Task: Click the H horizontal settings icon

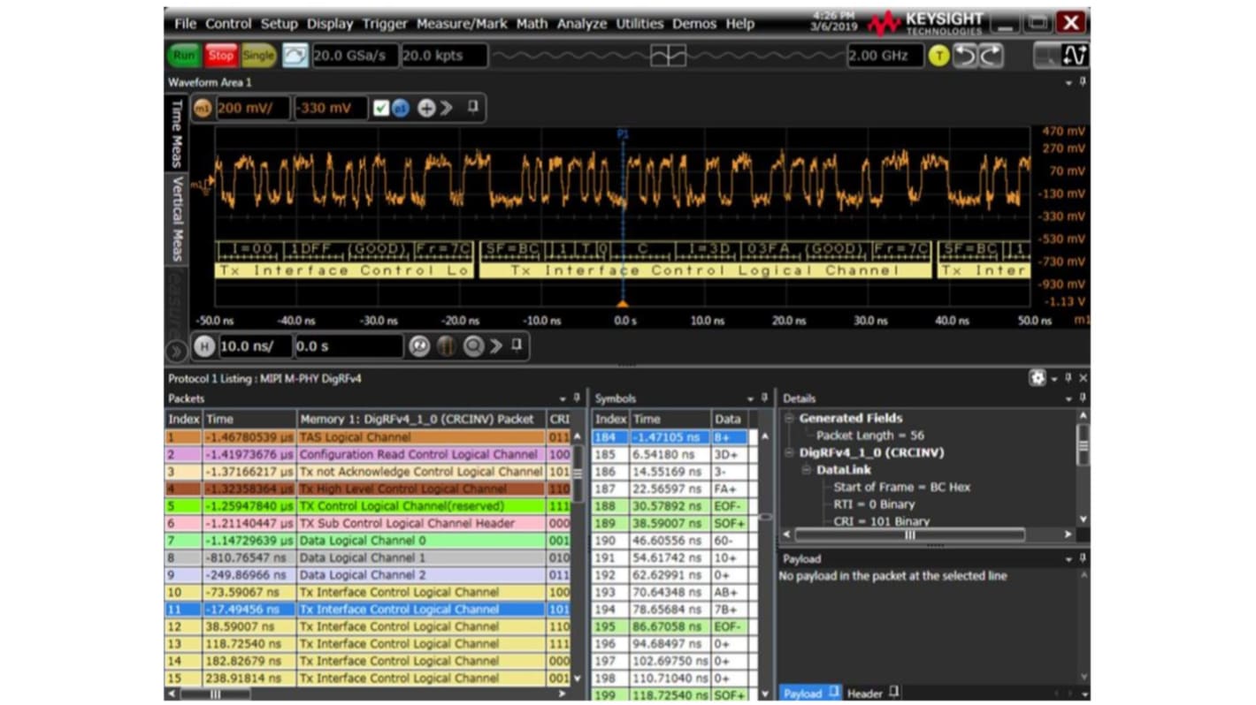Action: [x=204, y=346]
